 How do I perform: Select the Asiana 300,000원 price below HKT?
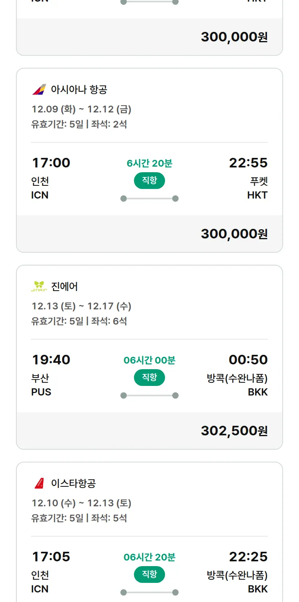coord(234,234)
